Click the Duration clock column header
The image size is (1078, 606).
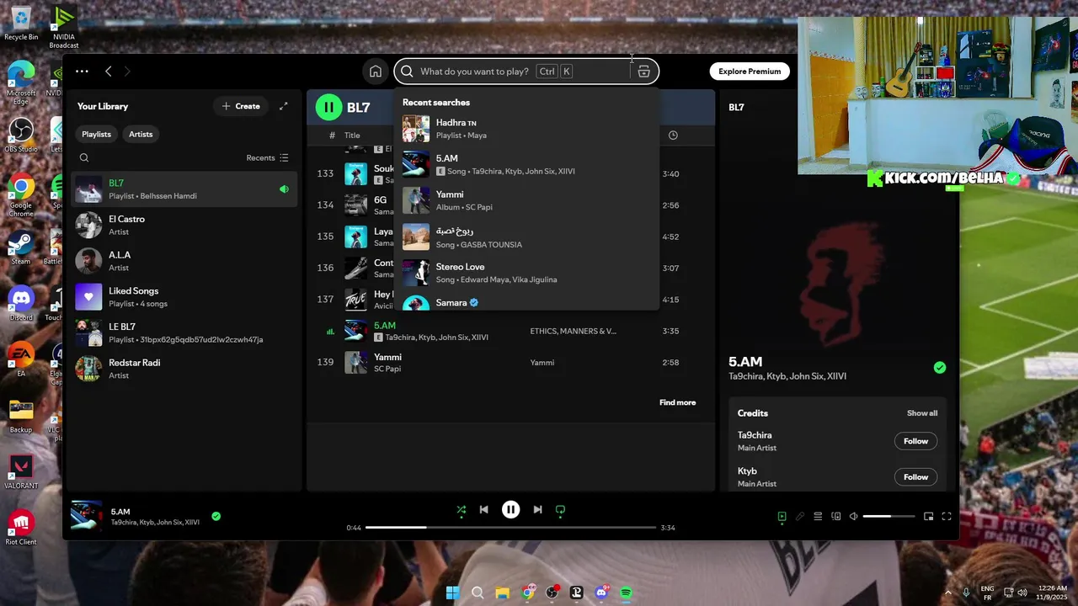pyautogui.click(x=673, y=136)
